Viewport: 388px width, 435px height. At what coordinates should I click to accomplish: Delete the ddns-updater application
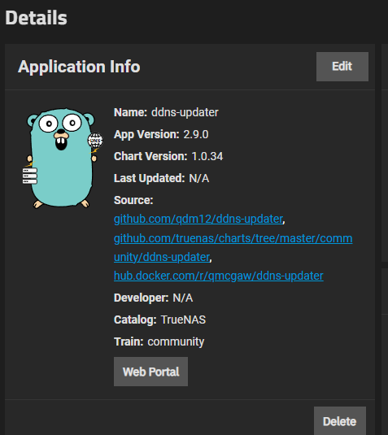click(340, 421)
